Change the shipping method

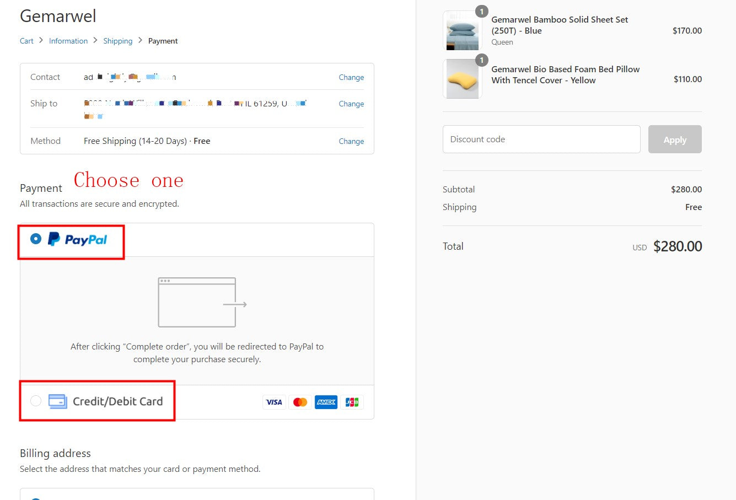coord(351,141)
